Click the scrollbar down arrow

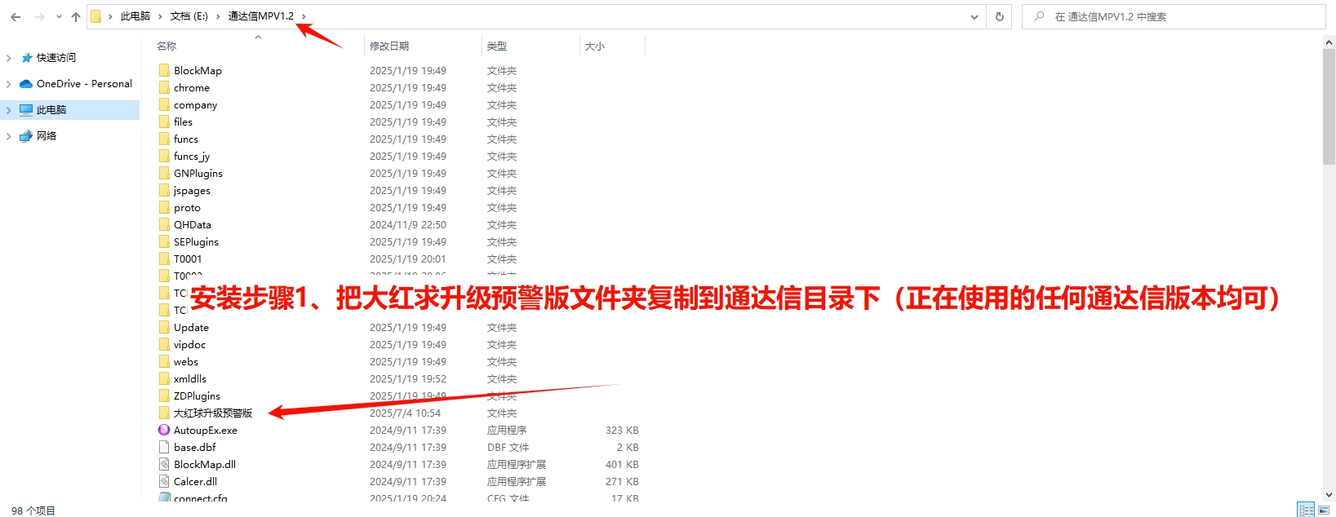(x=1329, y=495)
